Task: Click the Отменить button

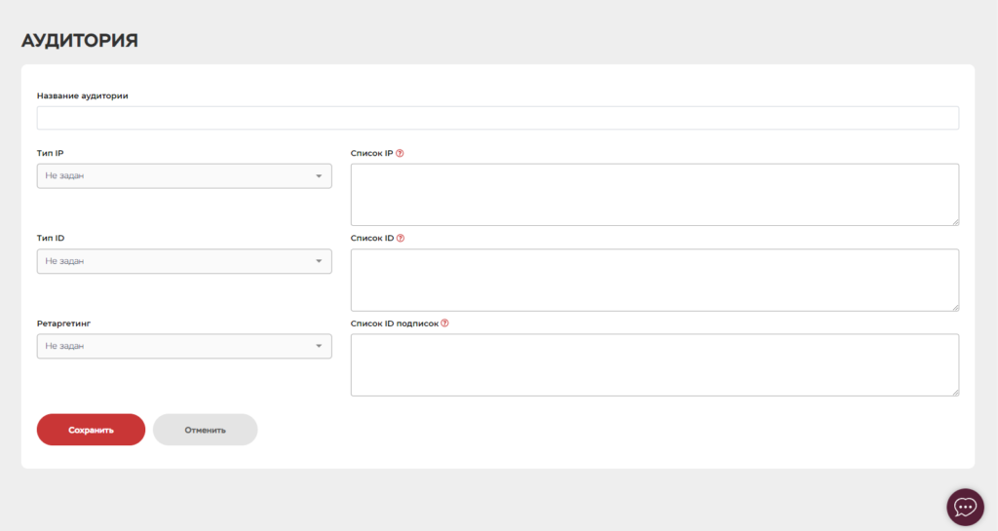Action: pos(205,430)
